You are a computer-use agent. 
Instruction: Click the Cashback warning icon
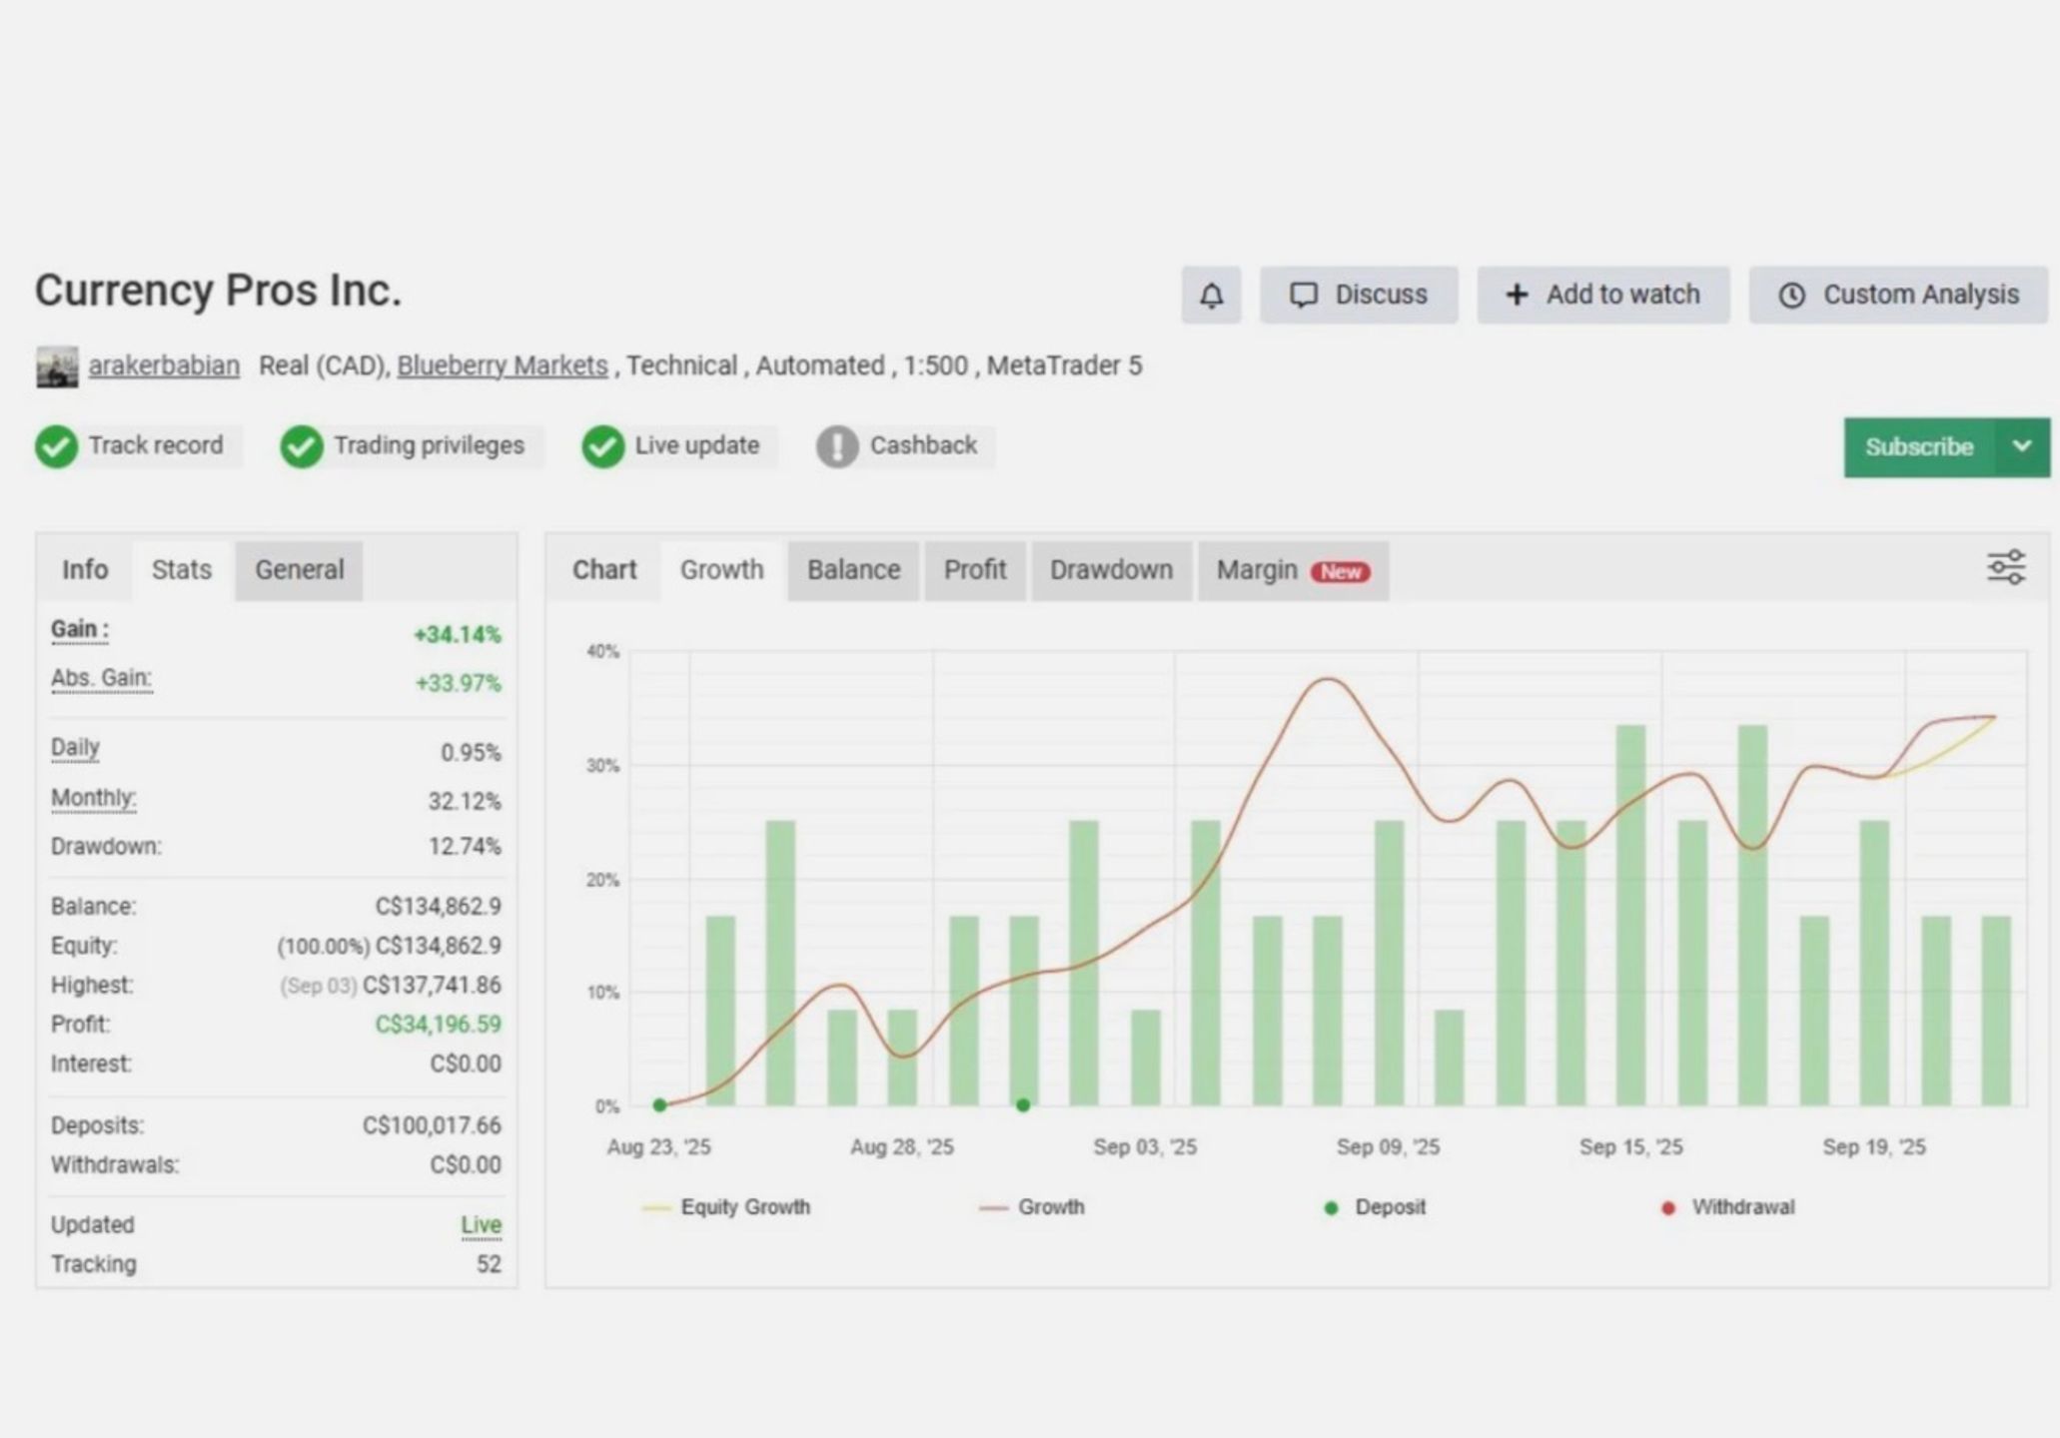point(837,446)
